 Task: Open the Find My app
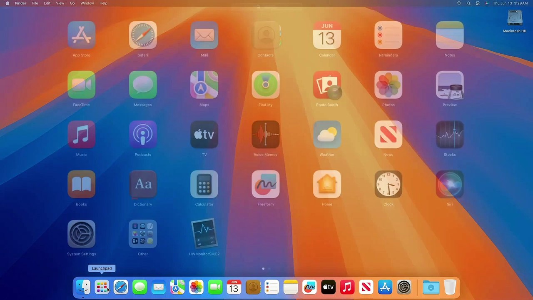266,85
